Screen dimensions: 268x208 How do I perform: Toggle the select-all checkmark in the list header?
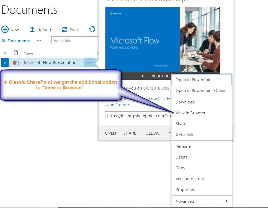pos(5,53)
